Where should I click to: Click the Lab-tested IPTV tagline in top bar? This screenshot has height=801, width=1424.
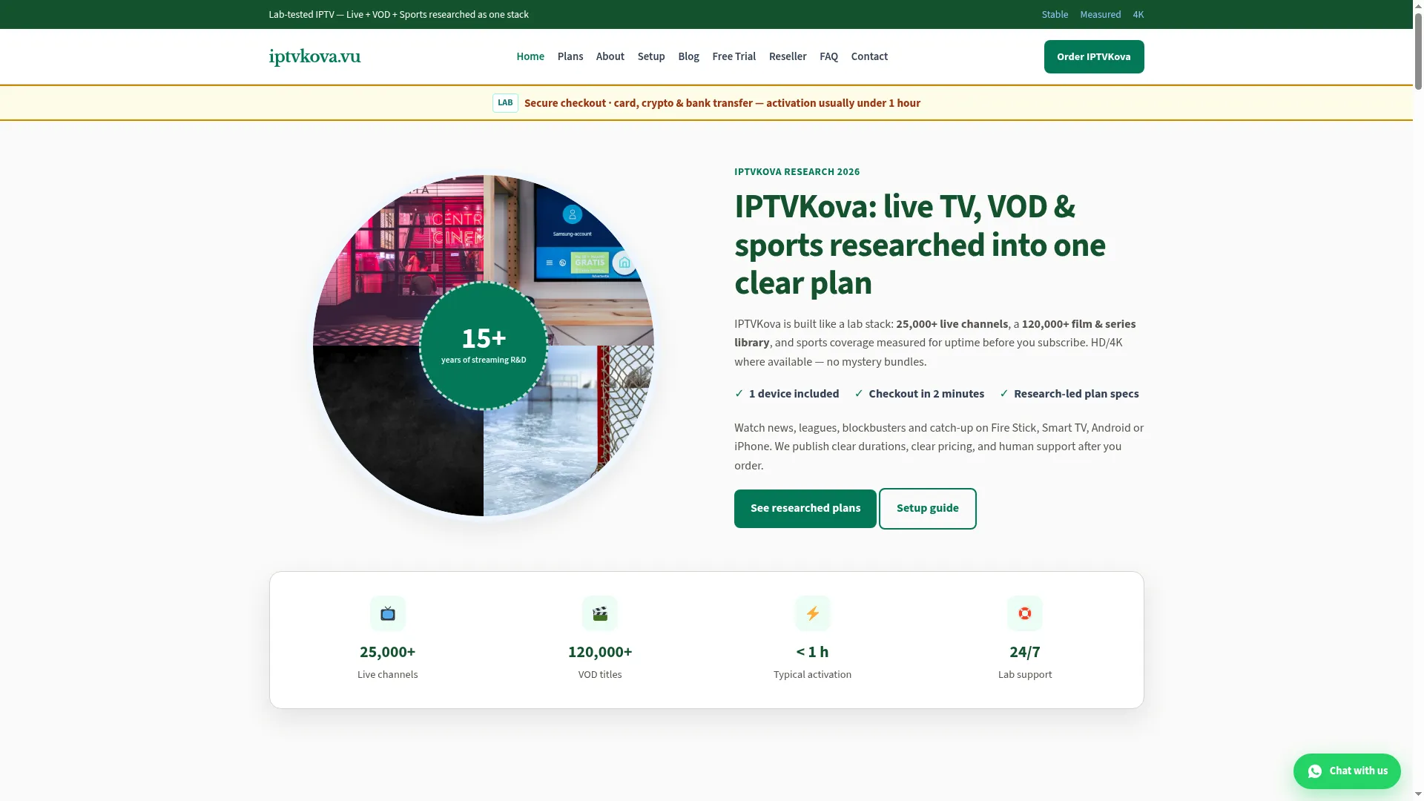(x=399, y=15)
